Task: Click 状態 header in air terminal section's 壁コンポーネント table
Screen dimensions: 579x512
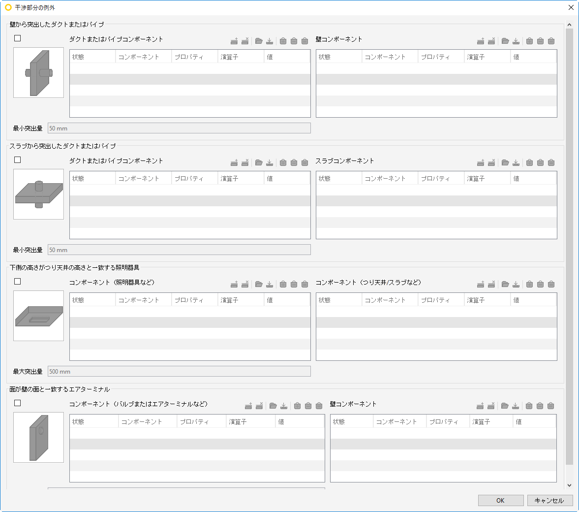Action: (352, 422)
